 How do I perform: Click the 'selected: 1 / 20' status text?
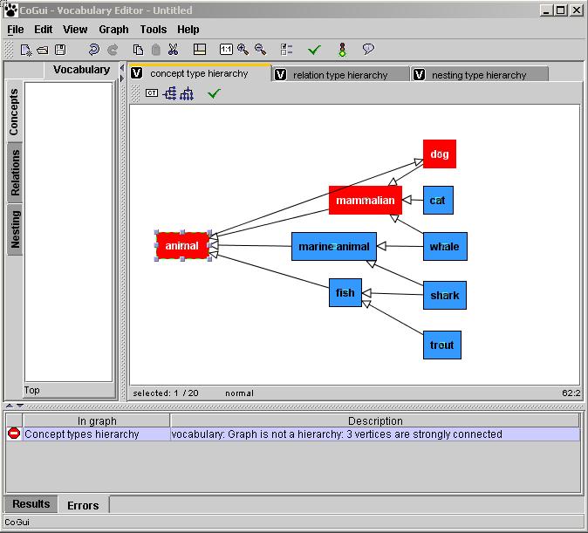pyautogui.click(x=166, y=393)
